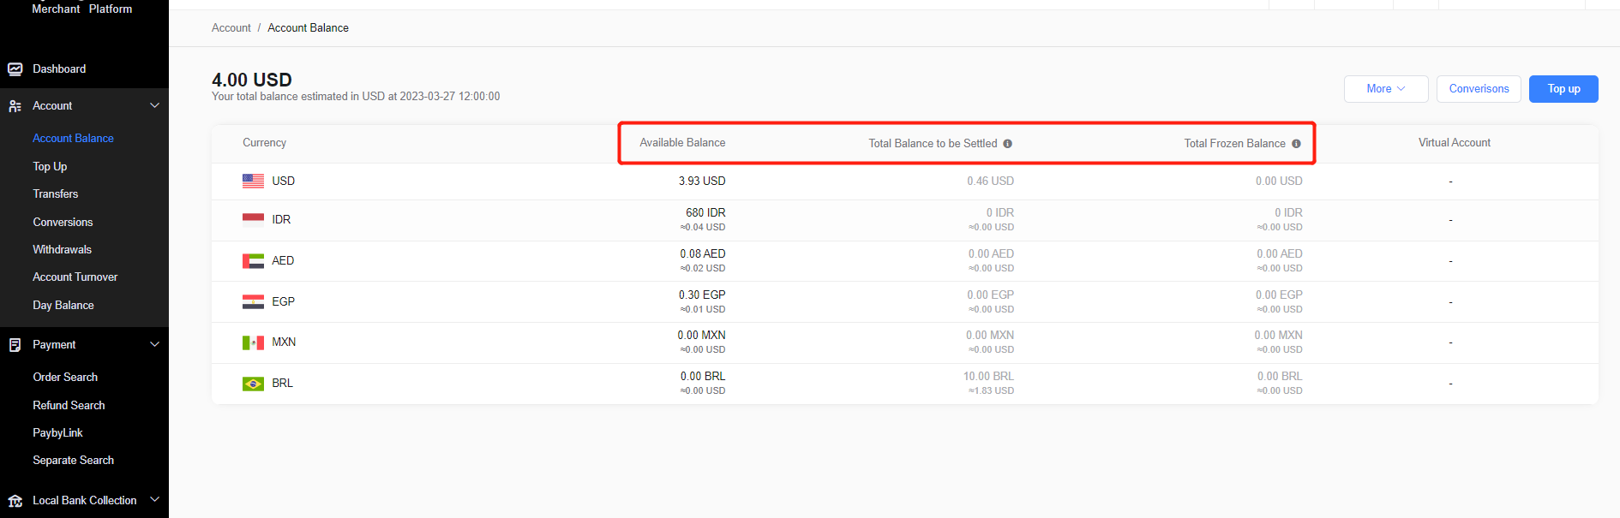This screenshot has width=1620, height=518.
Task: Click the Local Bank Collection bank icon
Action: pos(15,501)
